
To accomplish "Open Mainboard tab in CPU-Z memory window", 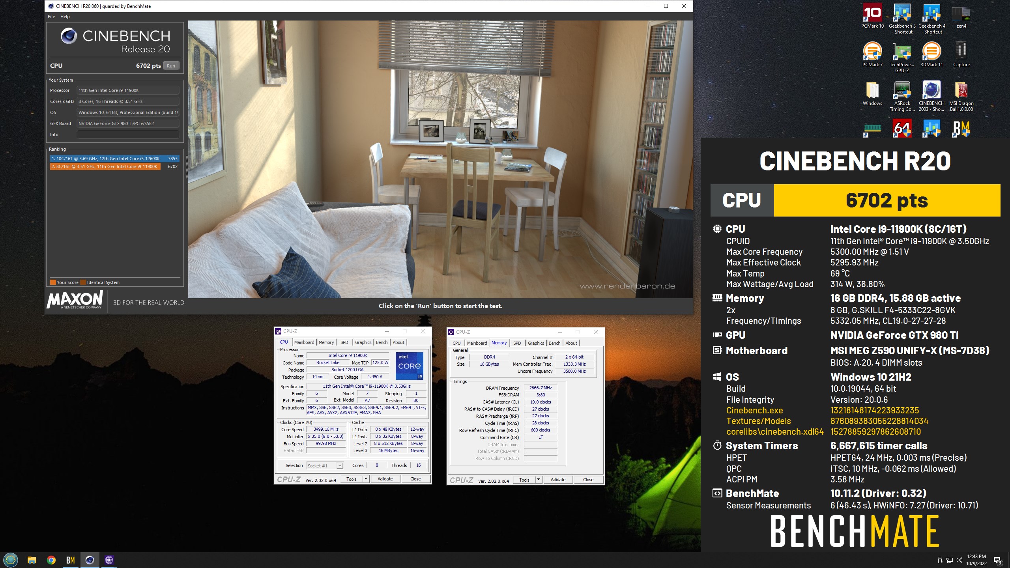I will coord(477,343).
